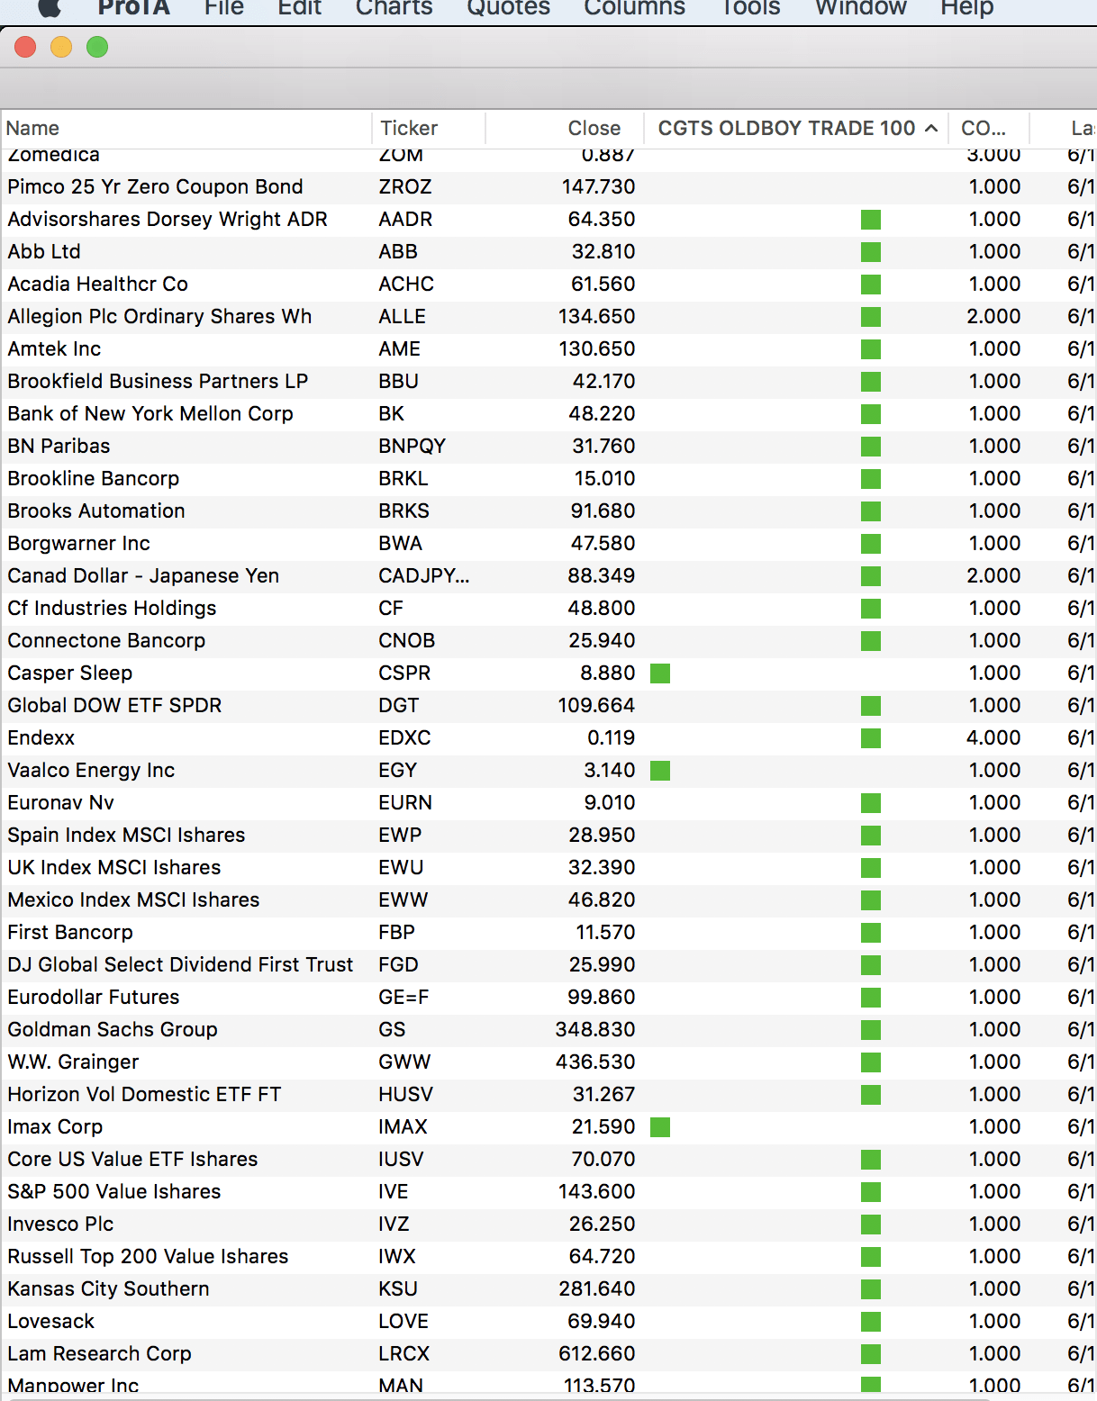Click green signal square in Lam Research row
1097x1401 pixels.
[871, 1354]
